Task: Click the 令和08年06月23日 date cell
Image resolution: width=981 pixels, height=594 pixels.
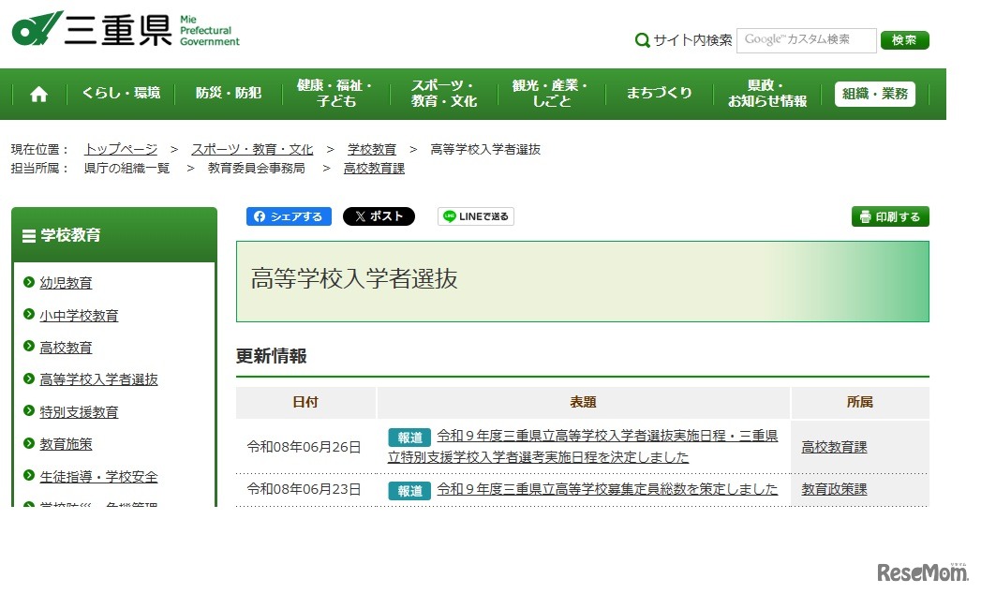Action: pyautogui.click(x=305, y=489)
